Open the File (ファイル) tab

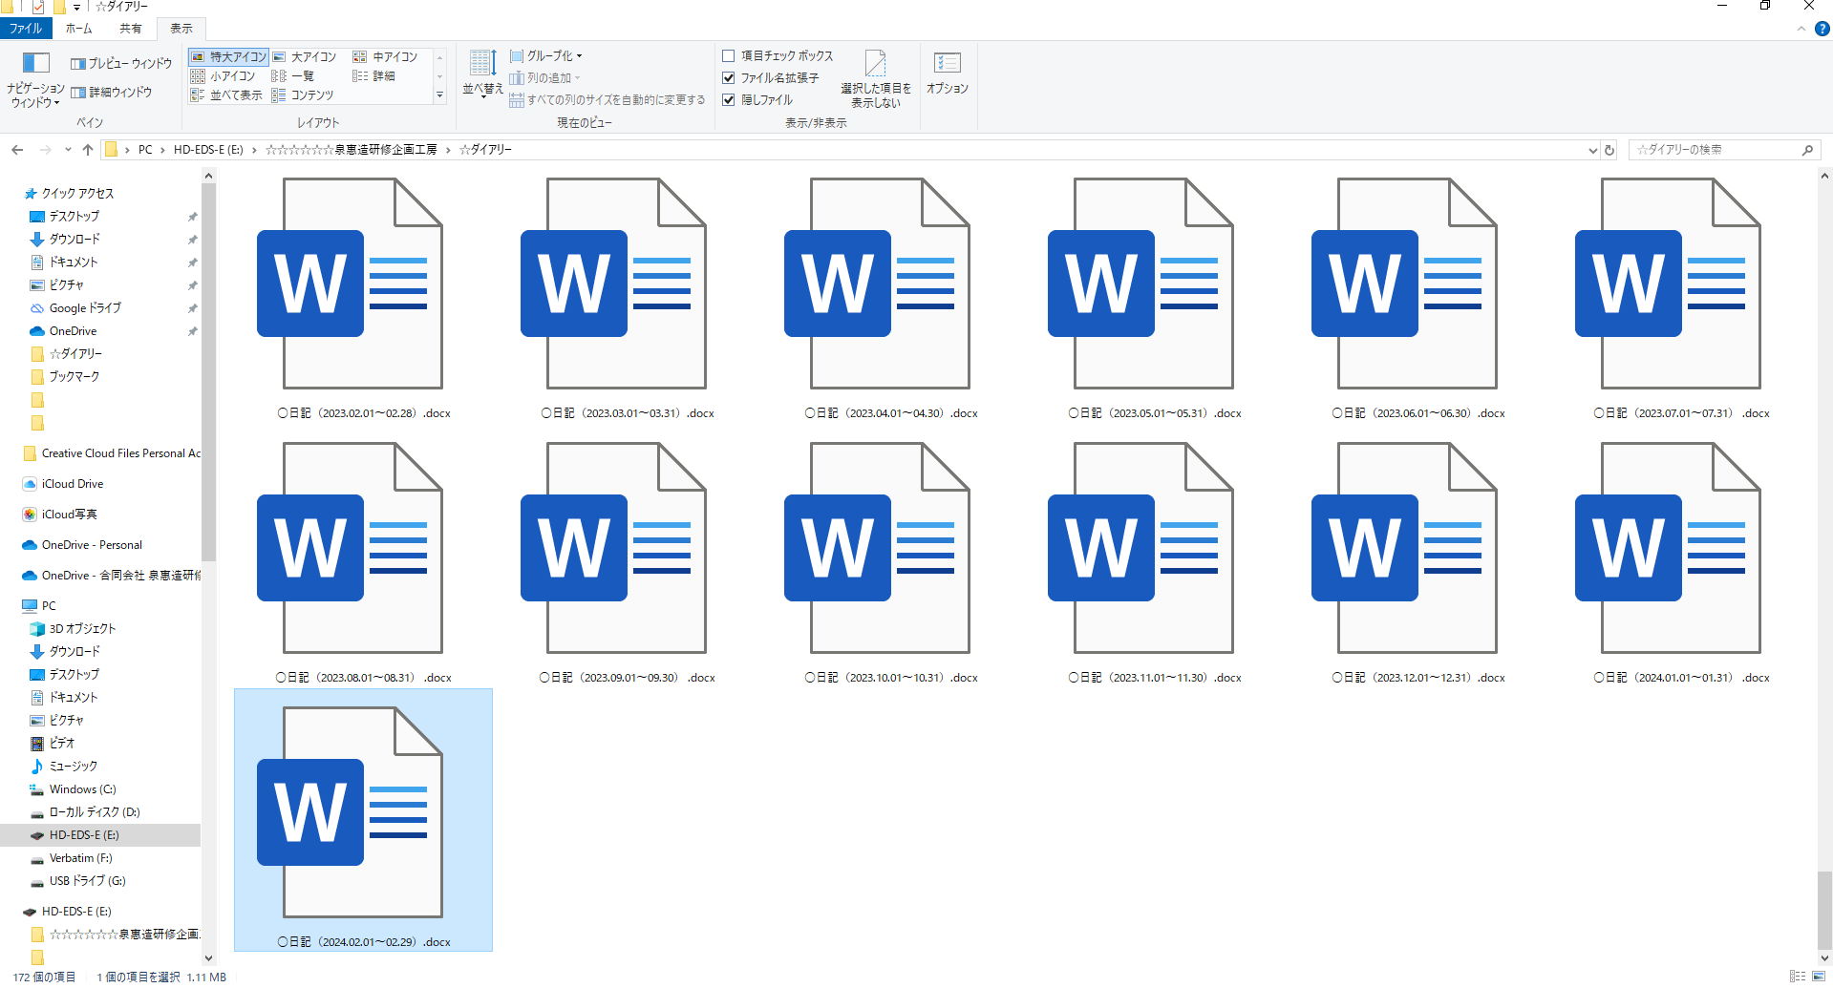coord(26,29)
